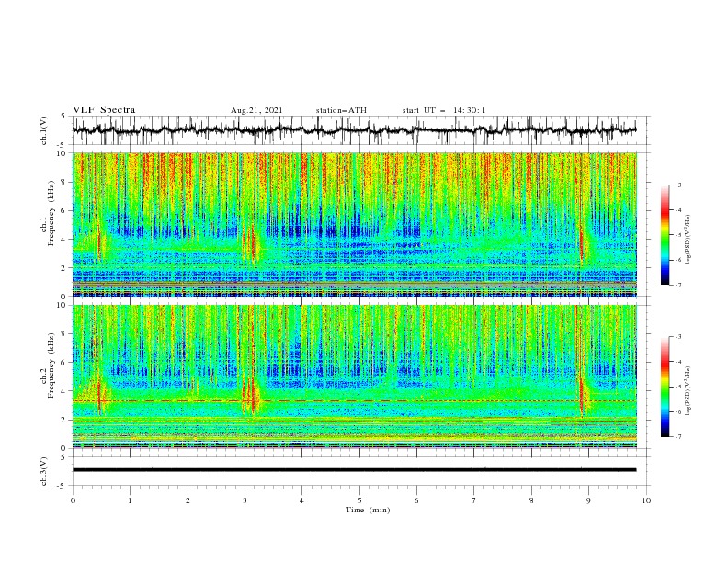The width and height of the screenshot is (728, 562).
Task: Click the 'station=ATH' label
Action: [341, 110]
